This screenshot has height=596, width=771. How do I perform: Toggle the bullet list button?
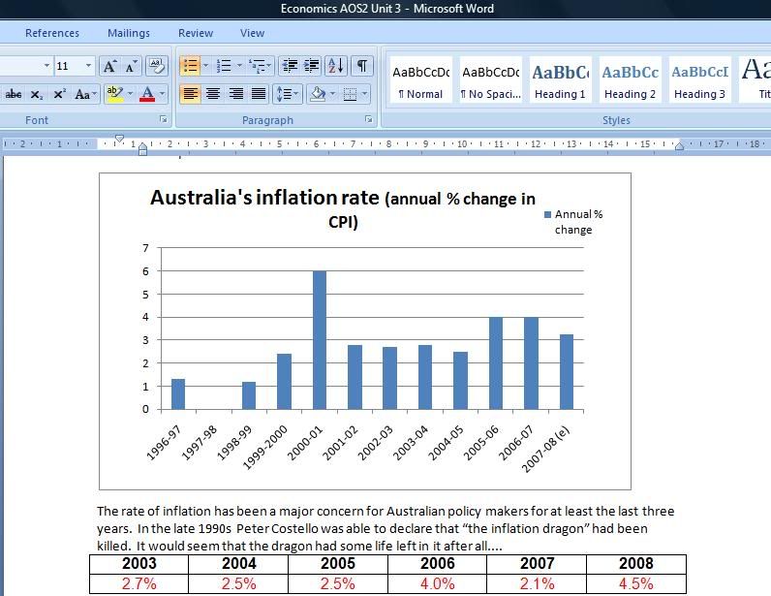pyautogui.click(x=190, y=66)
